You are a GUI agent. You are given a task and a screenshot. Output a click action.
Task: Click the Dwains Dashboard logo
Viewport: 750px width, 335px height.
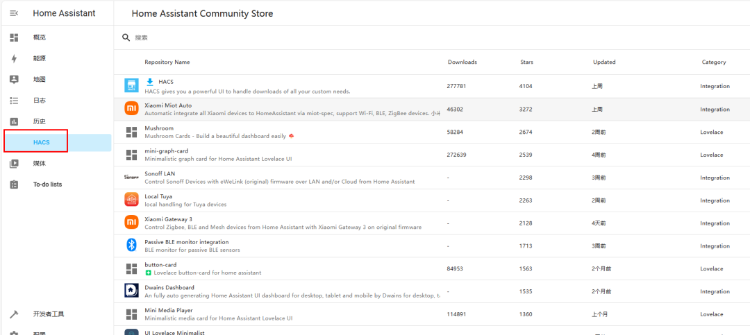point(131,291)
